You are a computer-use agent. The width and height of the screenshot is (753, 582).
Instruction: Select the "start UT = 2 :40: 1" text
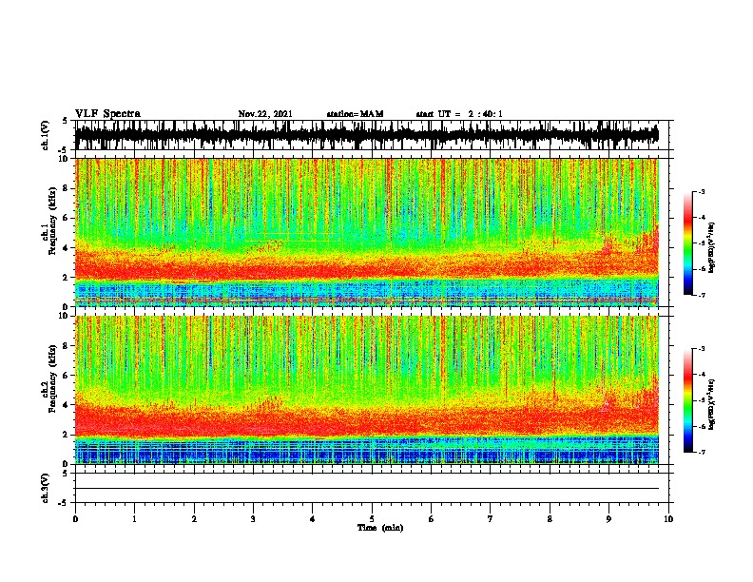[x=459, y=114]
